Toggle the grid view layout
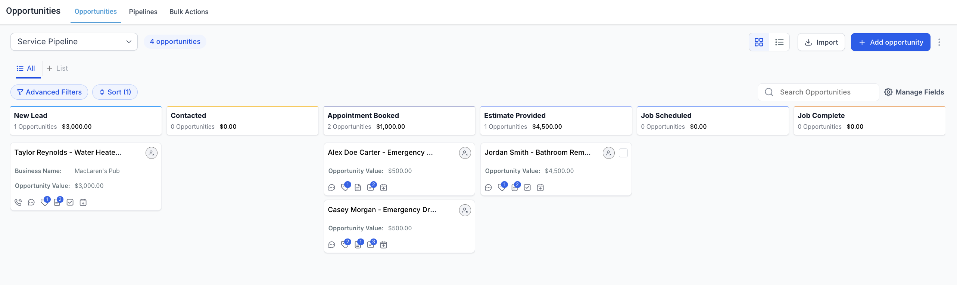957x285 pixels. [x=759, y=42]
